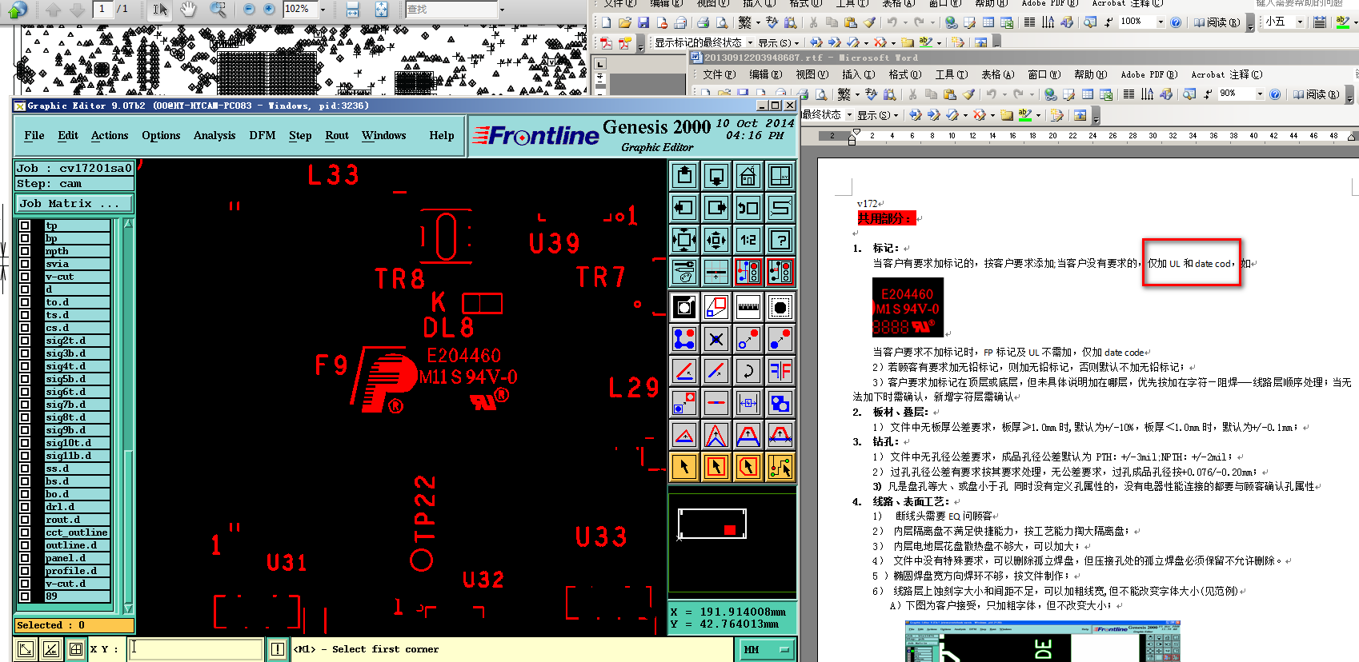Click the layer list vertical scrollbar
This screenshot has height=662, width=1359.
tap(128, 416)
